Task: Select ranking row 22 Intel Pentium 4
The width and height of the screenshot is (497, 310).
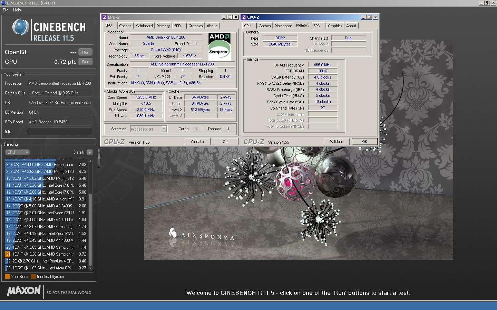Action: click(46, 261)
